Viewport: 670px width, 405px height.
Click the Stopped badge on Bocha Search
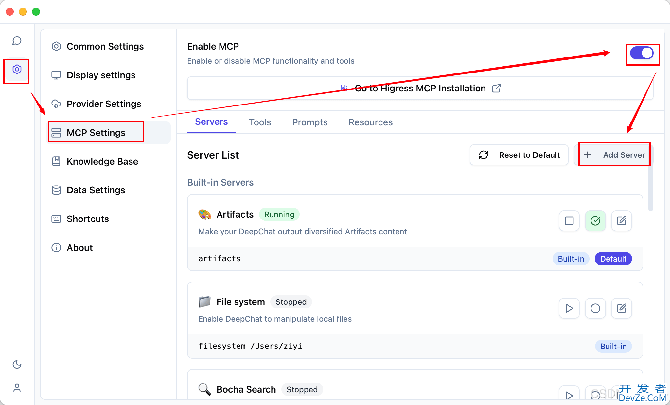(302, 389)
